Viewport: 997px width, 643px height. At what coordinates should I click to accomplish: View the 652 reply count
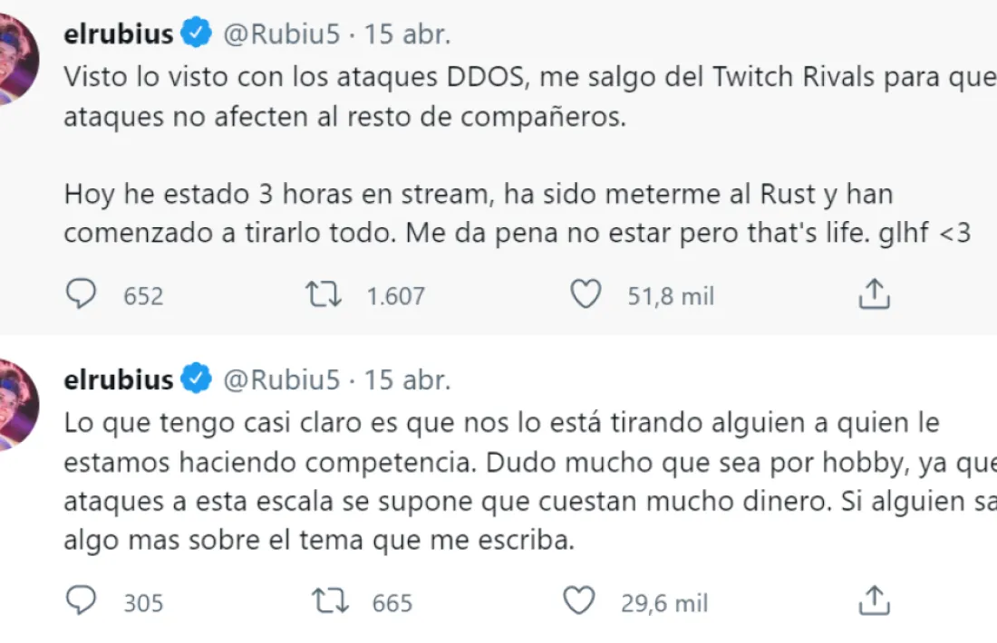tap(142, 296)
